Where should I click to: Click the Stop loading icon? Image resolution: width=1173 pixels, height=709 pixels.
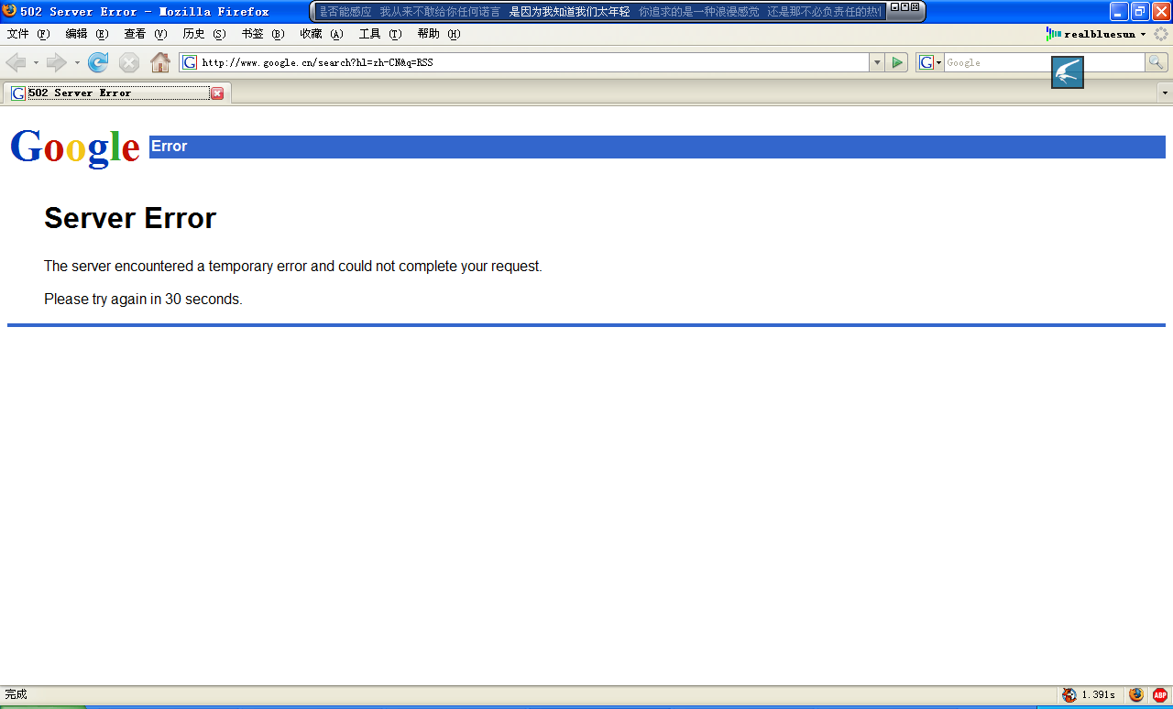129,62
